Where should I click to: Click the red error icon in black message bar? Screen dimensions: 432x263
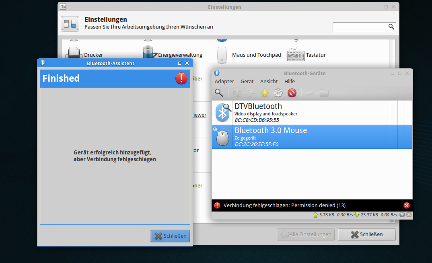pos(217,205)
